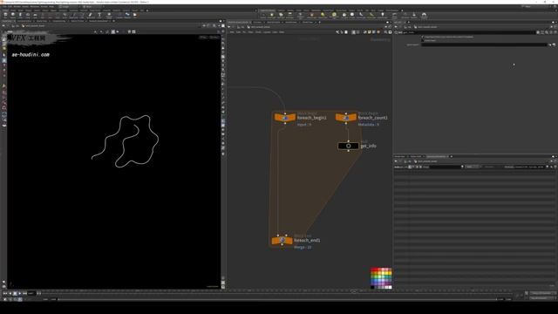This screenshot has width=558, height=314.
Task: Add an Ambient Light from shelf
Action: (x=383, y=15)
